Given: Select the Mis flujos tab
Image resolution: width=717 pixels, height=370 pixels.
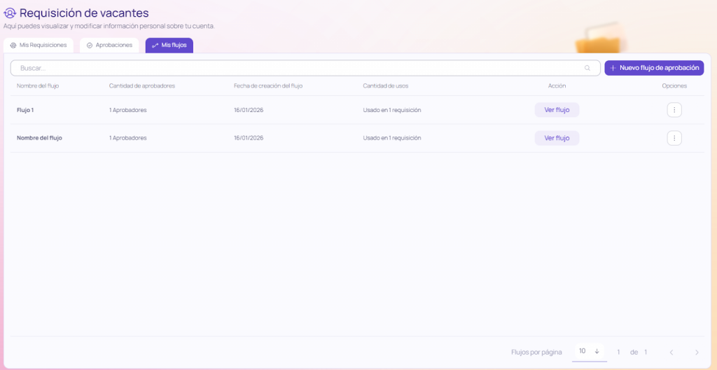Looking at the screenshot, I should pos(169,45).
